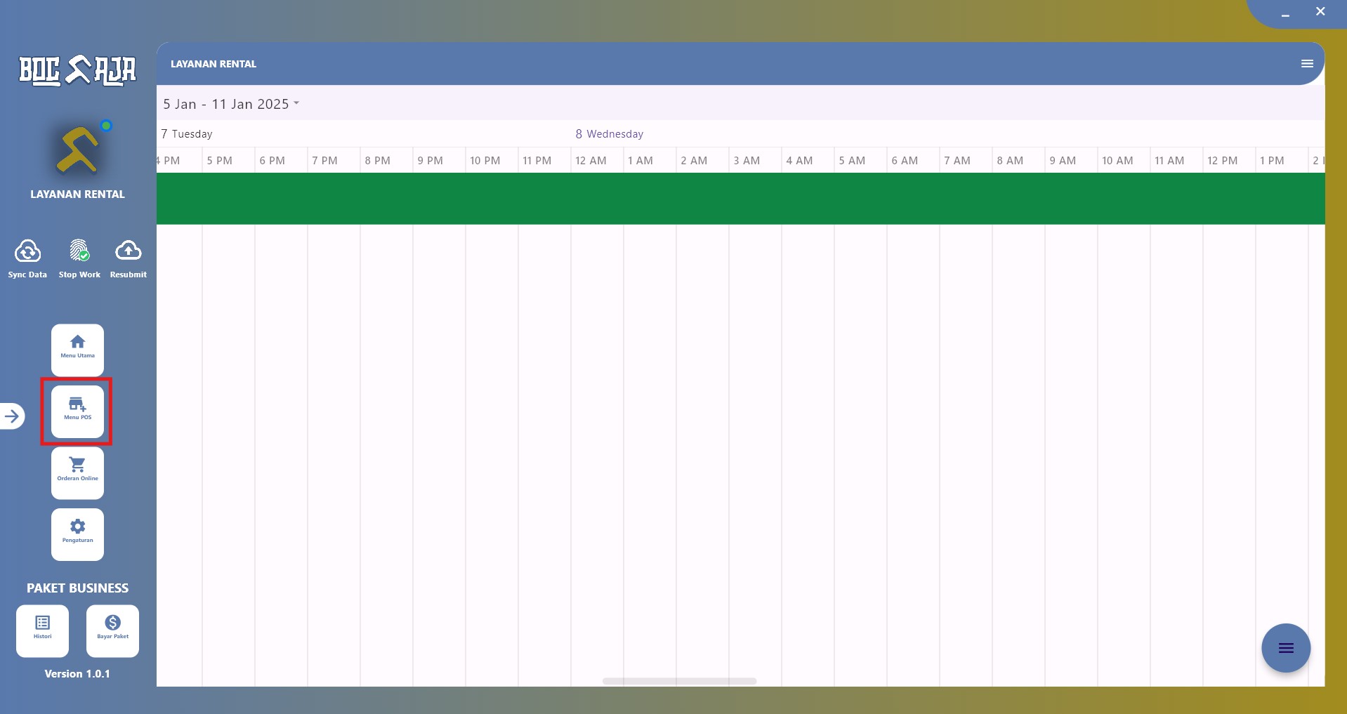Click the Sync Data cloud icon

tap(27, 251)
